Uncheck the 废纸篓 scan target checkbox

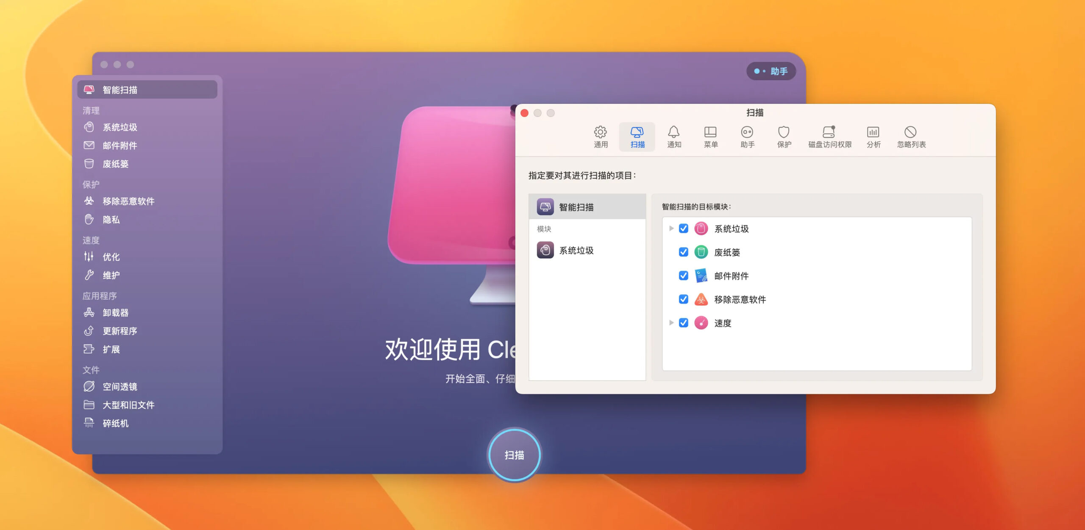(x=683, y=252)
